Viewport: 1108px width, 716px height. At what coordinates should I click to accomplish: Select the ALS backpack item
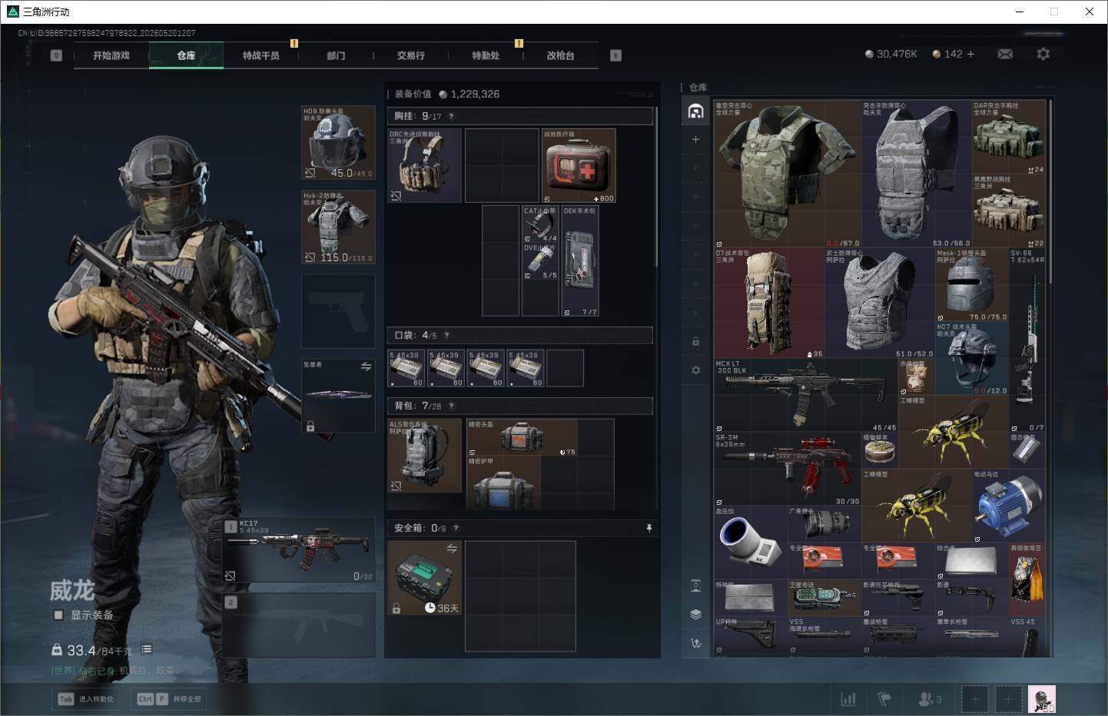[425, 456]
